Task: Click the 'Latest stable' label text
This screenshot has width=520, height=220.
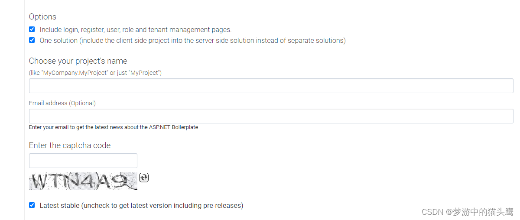Action: coord(141,206)
